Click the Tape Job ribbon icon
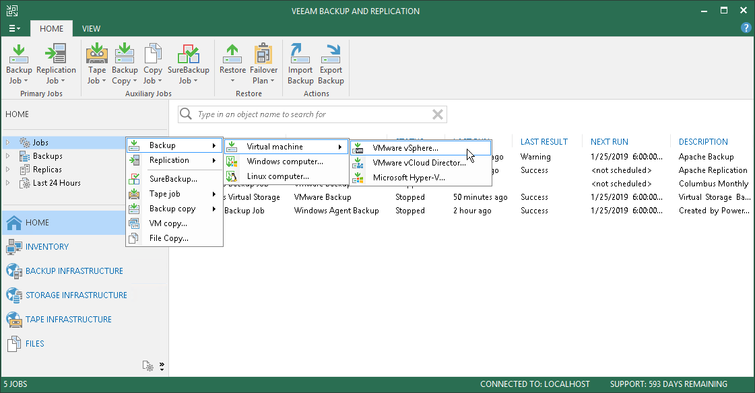This screenshot has width=755, height=393. pyautogui.click(x=96, y=64)
